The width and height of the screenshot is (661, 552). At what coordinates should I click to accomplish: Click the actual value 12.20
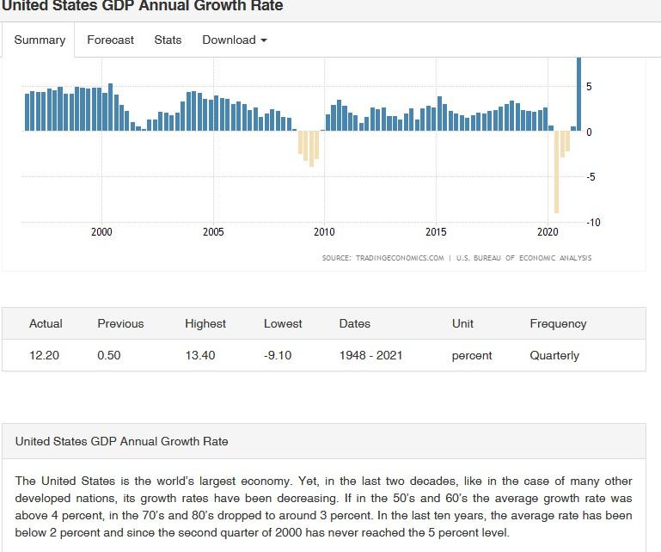(x=44, y=355)
